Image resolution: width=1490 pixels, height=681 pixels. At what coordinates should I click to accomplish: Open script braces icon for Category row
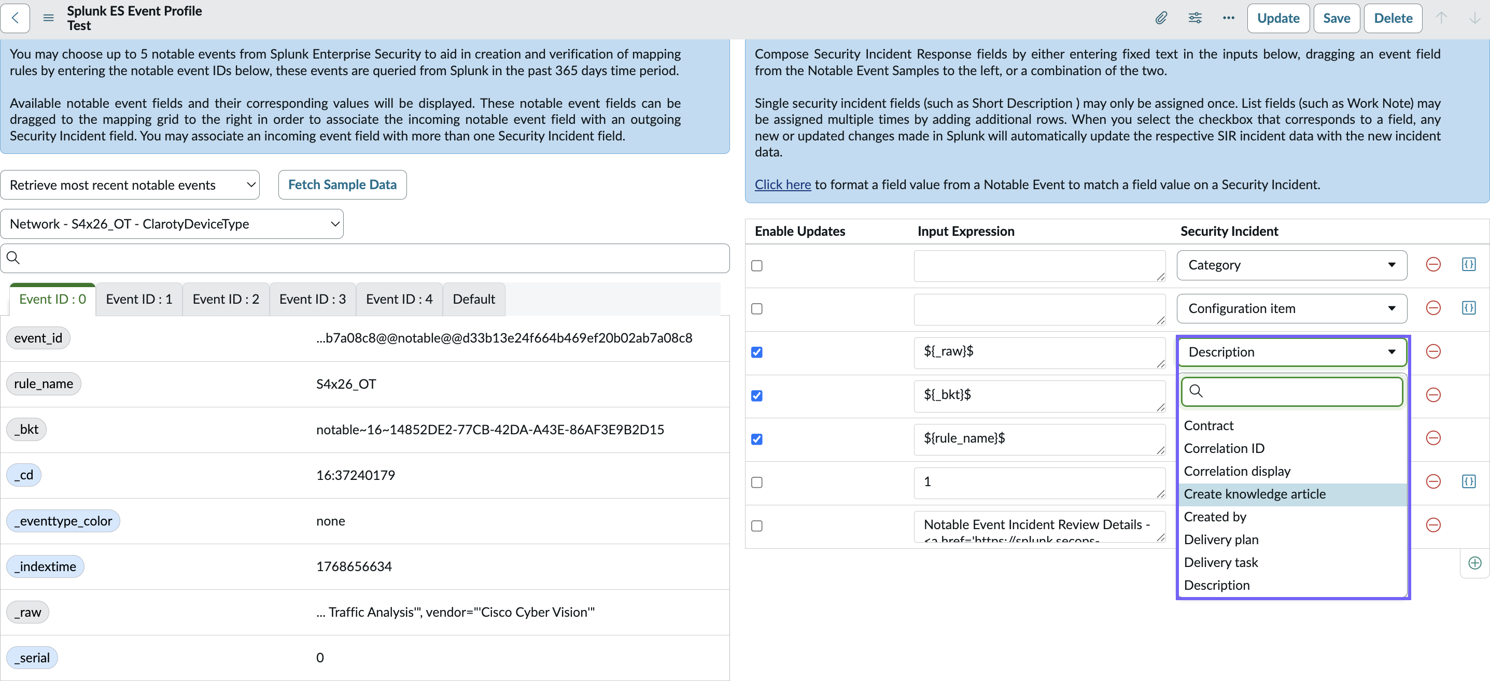coord(1469,265)
